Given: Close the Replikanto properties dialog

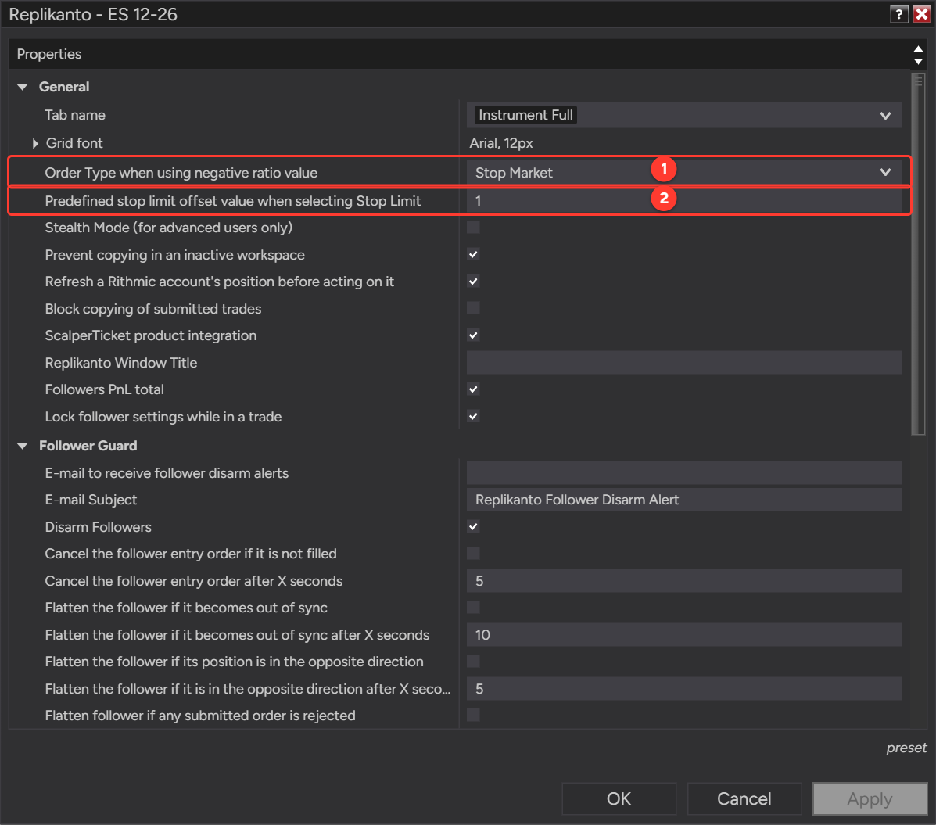Looking at the screenshot, I should click(x=922, y=14).
